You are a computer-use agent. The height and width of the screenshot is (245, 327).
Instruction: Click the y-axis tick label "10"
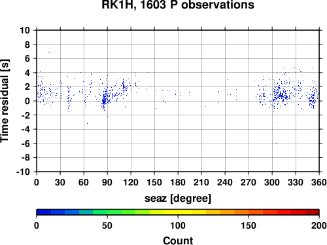[25, 30]
